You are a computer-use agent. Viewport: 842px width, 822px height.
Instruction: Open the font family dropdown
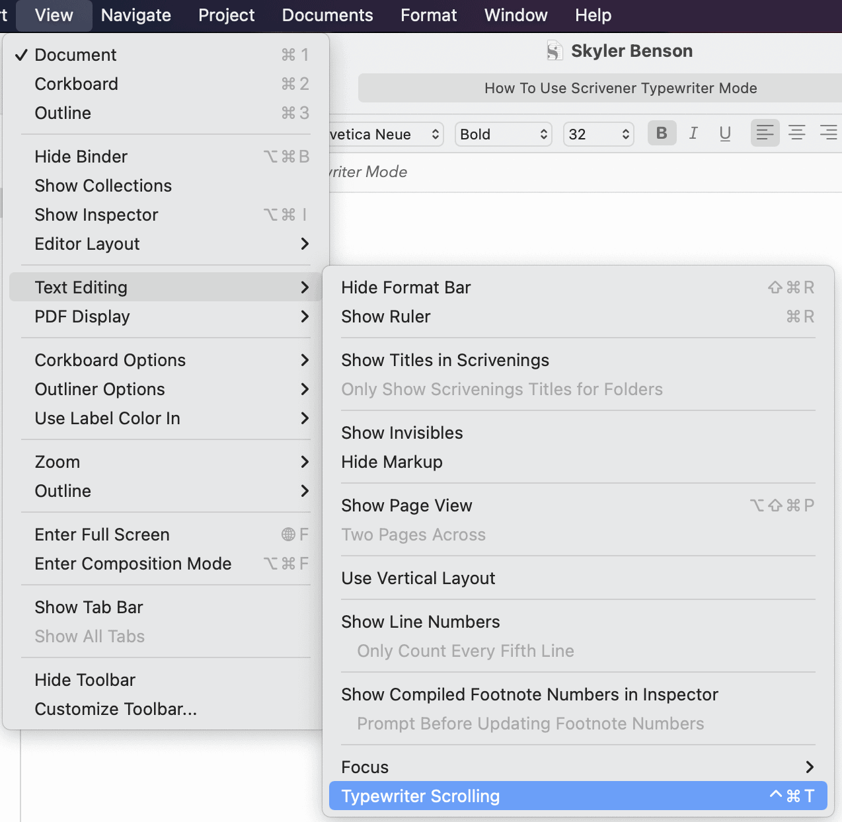click(x=386, y=134)
